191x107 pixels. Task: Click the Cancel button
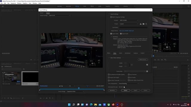[x=145, y=90]
